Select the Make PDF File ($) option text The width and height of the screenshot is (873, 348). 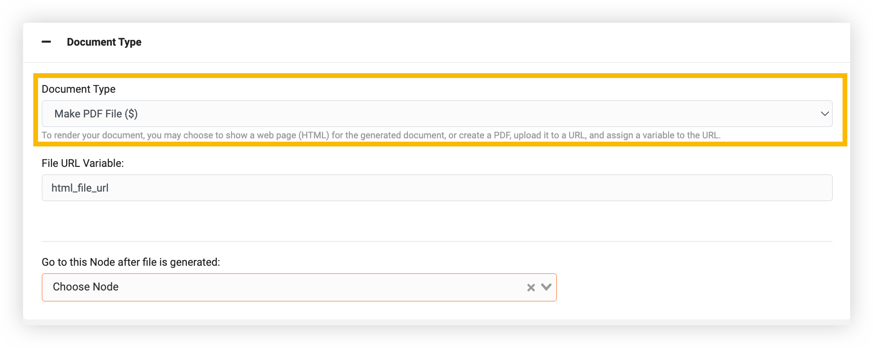96,114
